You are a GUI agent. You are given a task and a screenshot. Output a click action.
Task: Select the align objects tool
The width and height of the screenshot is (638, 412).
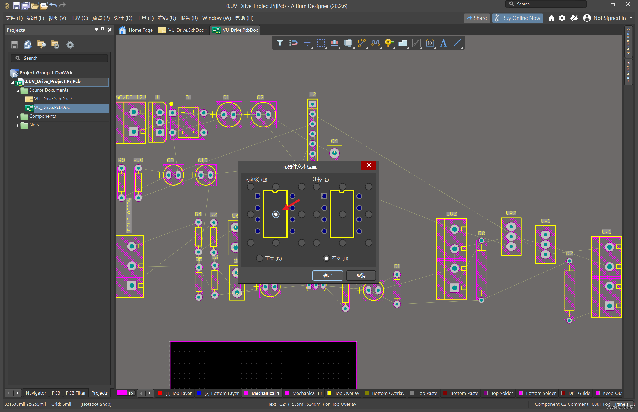tap(334, 43)
